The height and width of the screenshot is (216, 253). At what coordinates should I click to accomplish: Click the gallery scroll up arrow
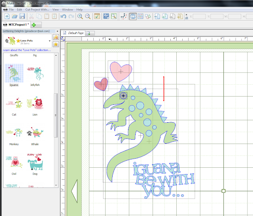[x=56, y=55]
